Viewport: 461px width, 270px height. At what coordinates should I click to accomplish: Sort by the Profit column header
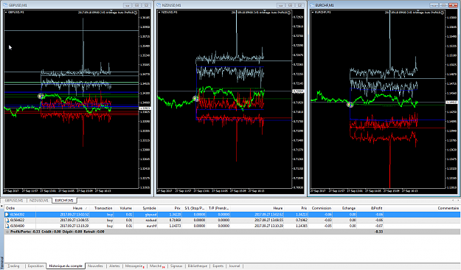click(x=370, y=208)
